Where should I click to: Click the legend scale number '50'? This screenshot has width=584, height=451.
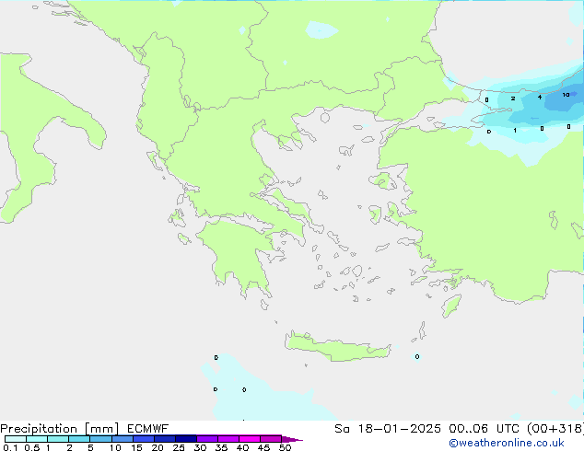pyautogui.click(x=285, y=447)
